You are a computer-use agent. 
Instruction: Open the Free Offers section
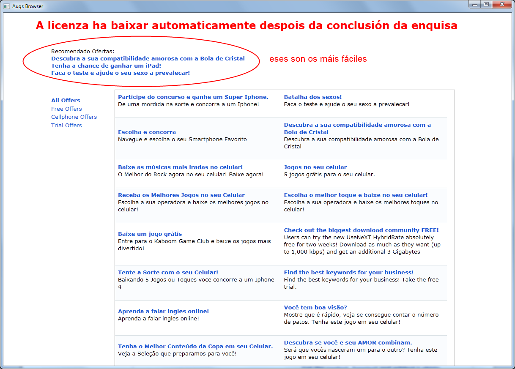(x=66, y=109)
